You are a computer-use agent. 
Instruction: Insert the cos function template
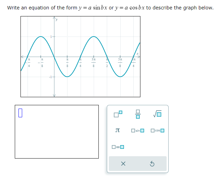click(x=158, y=131)
